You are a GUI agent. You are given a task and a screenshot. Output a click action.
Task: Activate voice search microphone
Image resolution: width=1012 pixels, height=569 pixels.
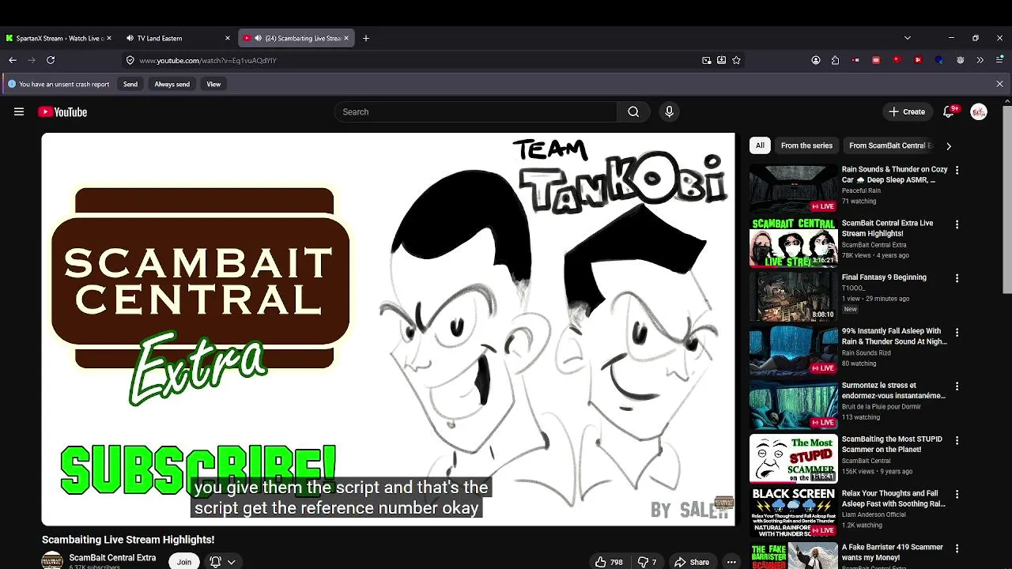pos(669,112)
